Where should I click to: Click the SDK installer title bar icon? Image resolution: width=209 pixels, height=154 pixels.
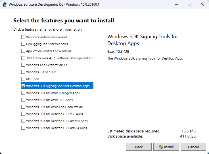(x=5, y=4)
